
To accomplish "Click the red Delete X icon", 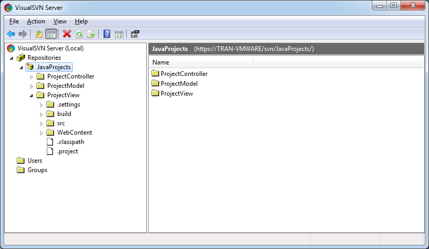I will click(67, 34).
